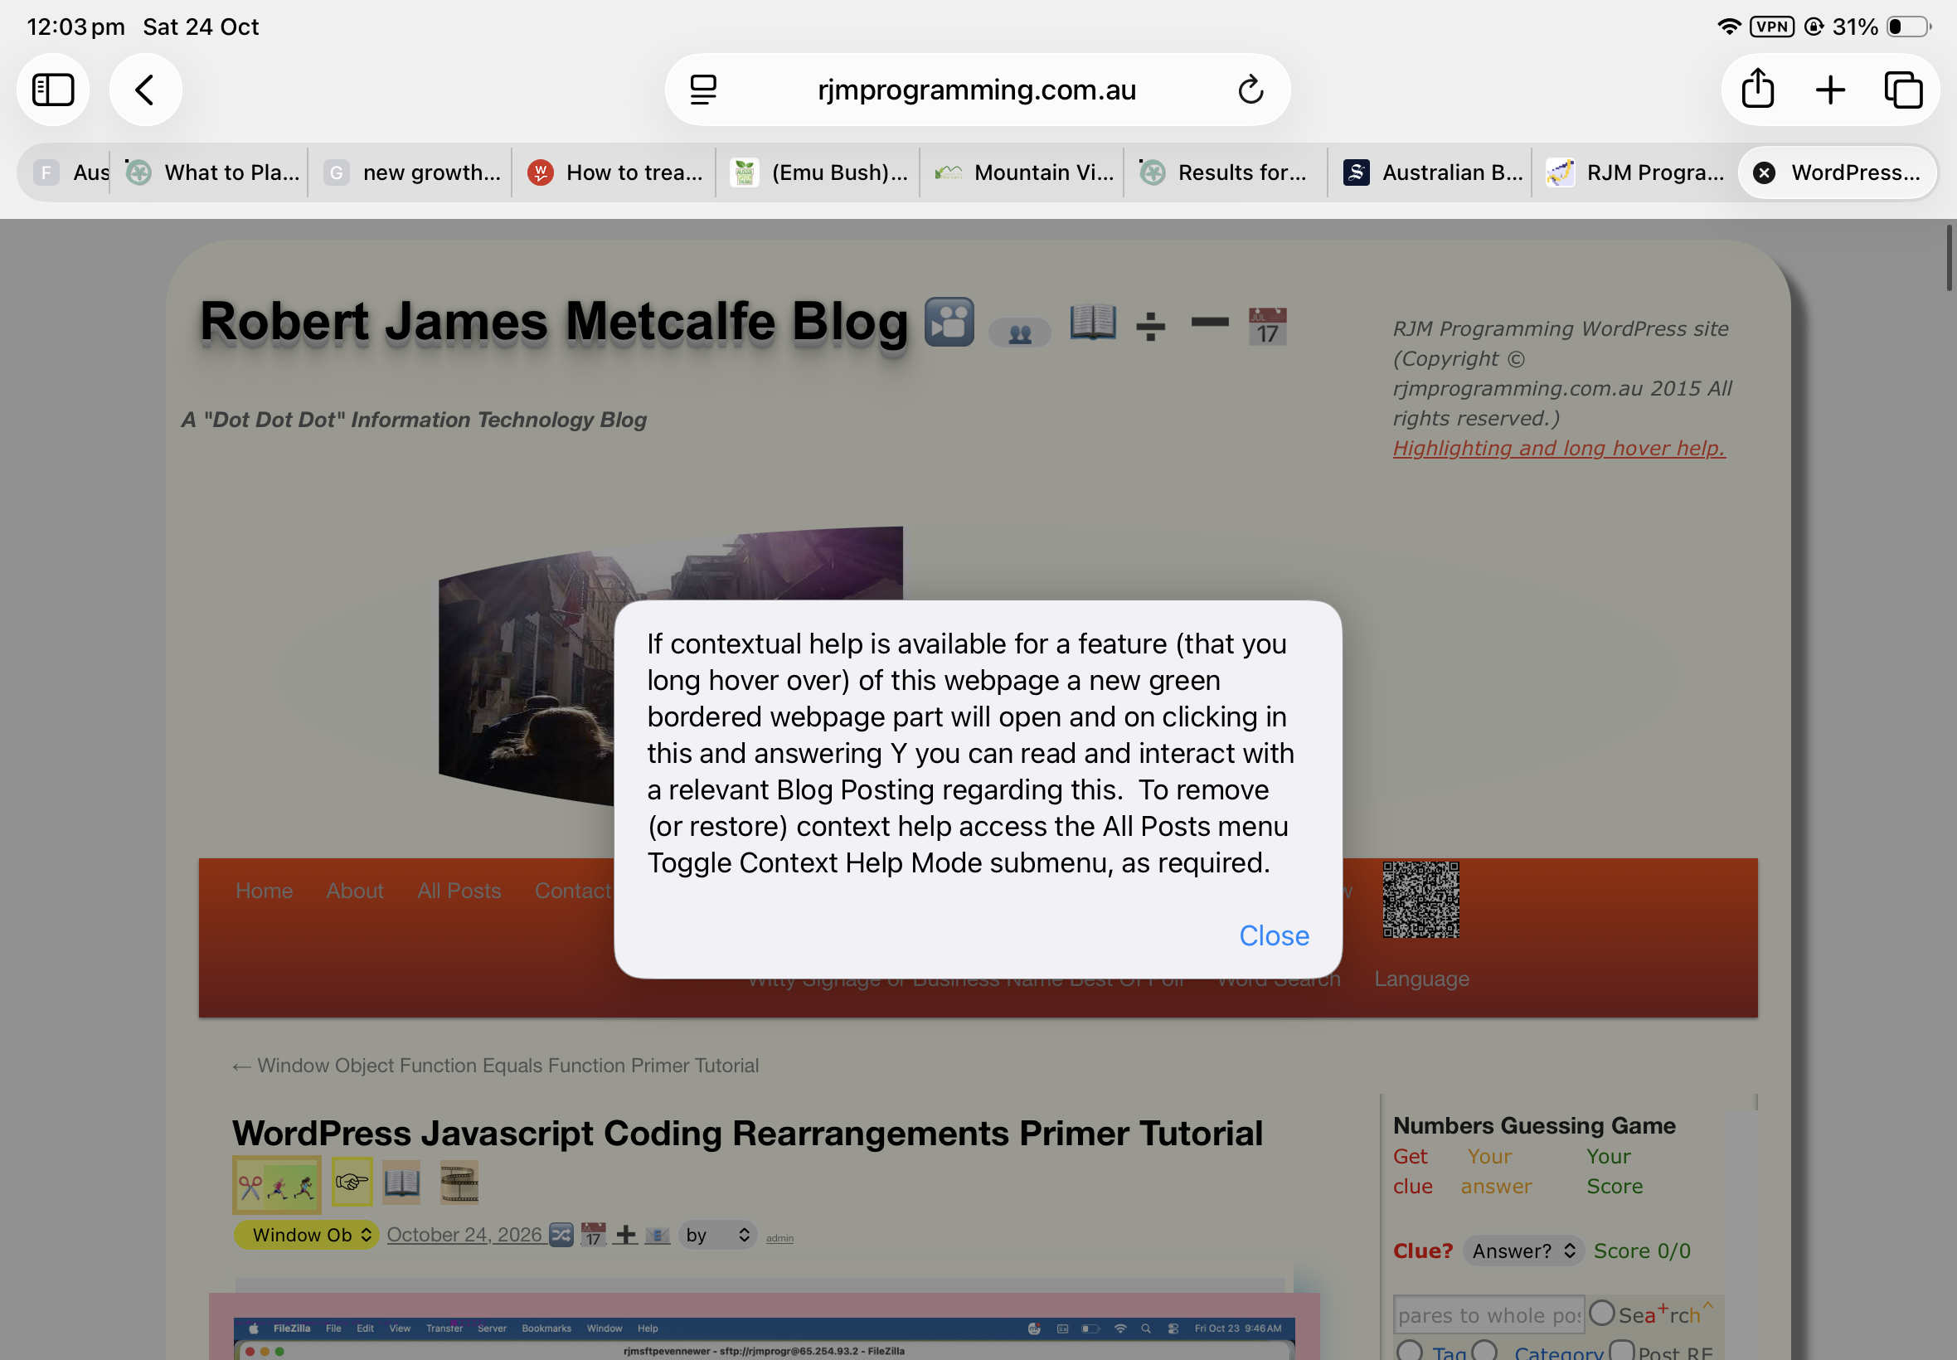
Task: Open the 'by' author dropdown
Action: (717, 1235)
